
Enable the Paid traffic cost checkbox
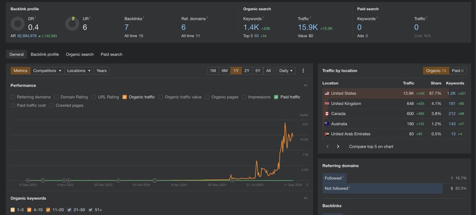click(13, 106)
